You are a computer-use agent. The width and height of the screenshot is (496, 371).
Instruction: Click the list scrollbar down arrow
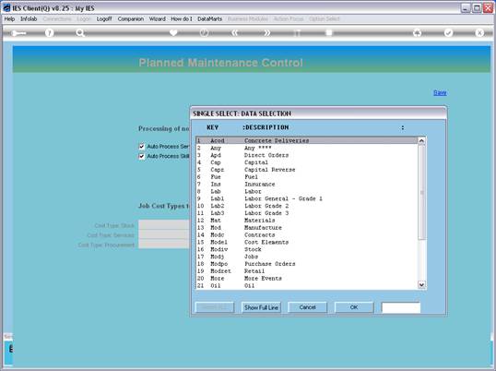[x=421, y=284]
